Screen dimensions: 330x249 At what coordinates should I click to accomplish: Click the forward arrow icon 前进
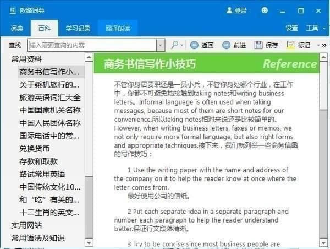click(226, 45)
